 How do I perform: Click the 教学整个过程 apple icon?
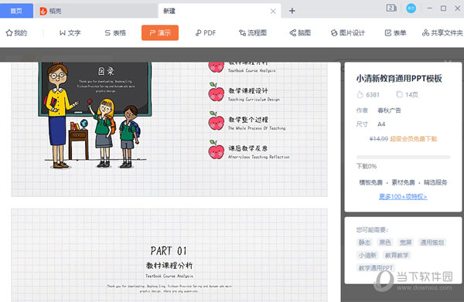pyautogui.click(x=217, y=121)
